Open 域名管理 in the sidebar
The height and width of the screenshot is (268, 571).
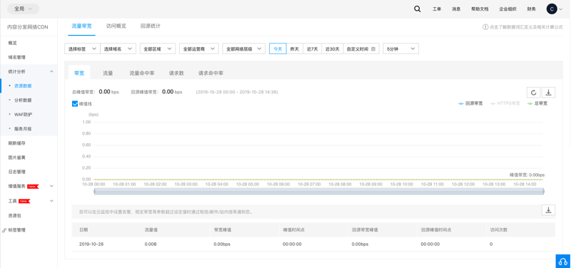29,57
